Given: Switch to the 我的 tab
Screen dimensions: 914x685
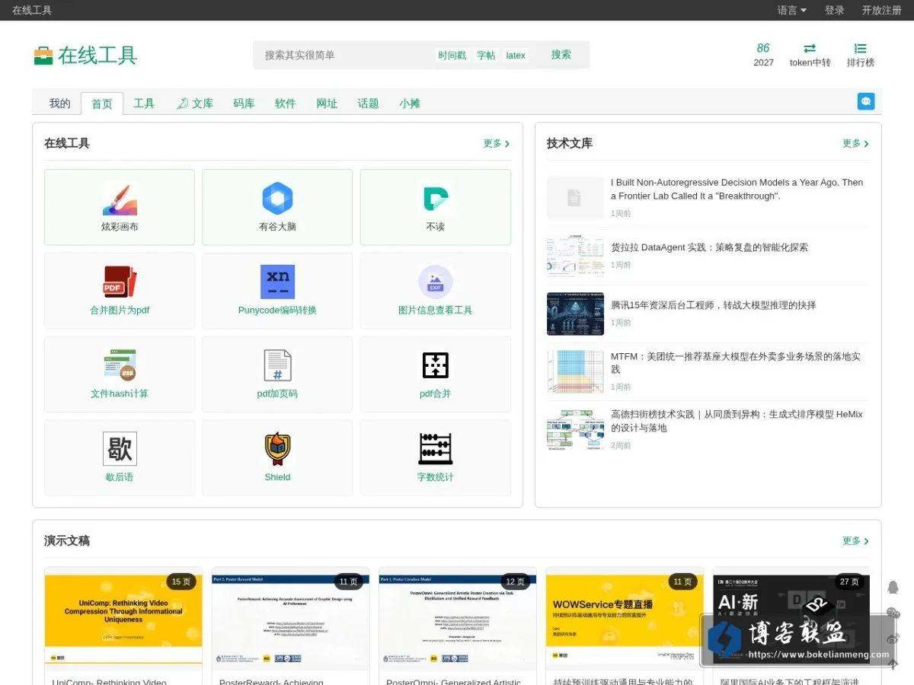Looking at the screenshot, I should tap(59, 104).
